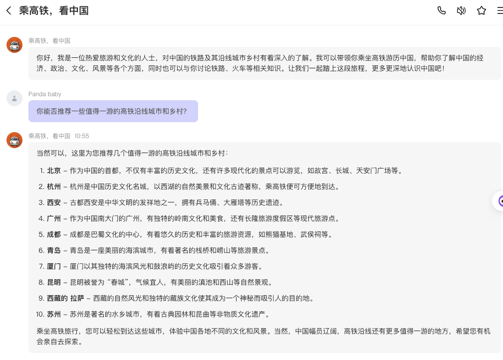503x360 pixels.
Task: Select the purple user question bubble
Action: click(x=113, y=111)
